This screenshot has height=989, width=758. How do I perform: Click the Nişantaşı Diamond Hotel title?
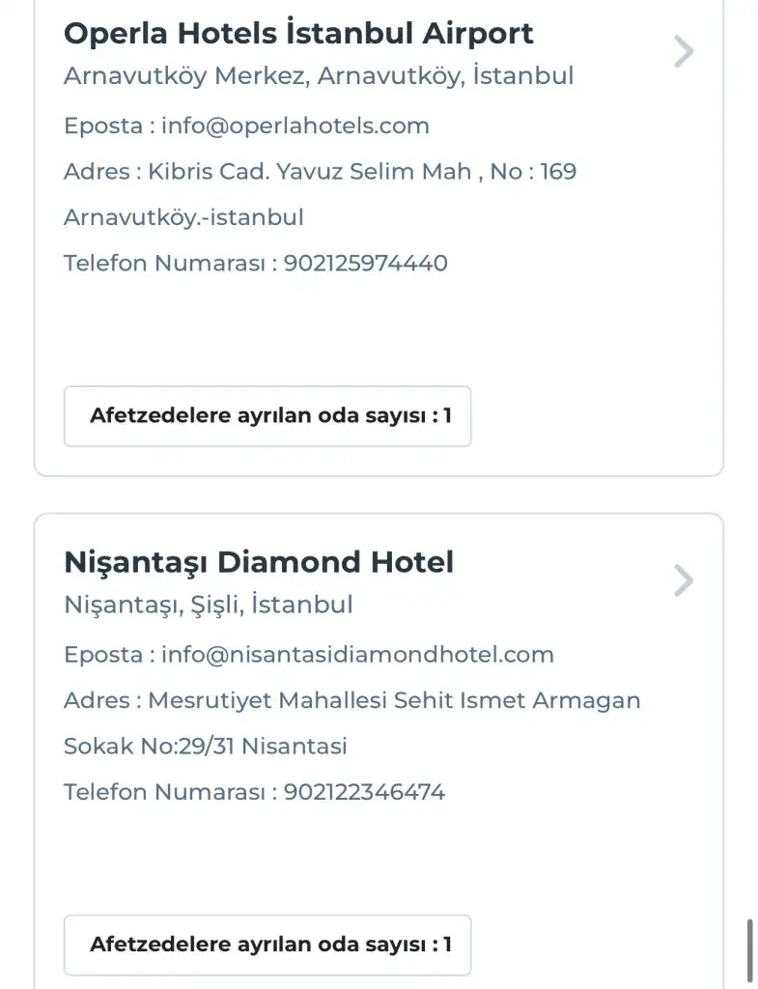[259, 562]
